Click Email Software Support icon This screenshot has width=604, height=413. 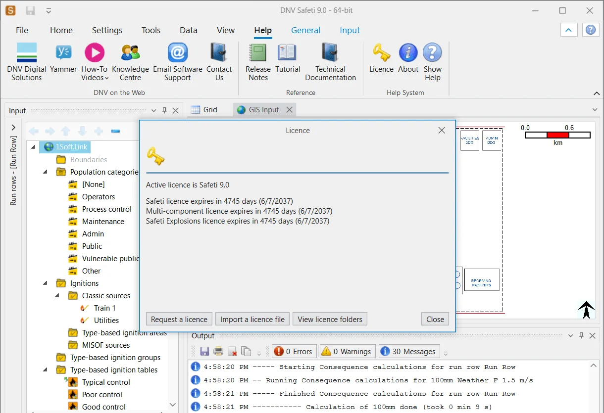coord(178,52)
